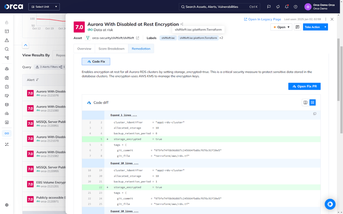Expand 10 lines at bottom of diff
The image size is (343, 214).
[124, 211]
